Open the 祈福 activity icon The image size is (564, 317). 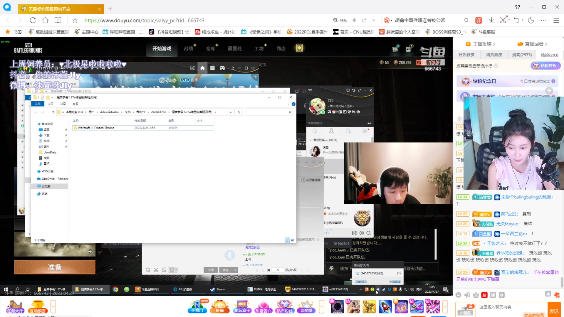click(220, 307)
